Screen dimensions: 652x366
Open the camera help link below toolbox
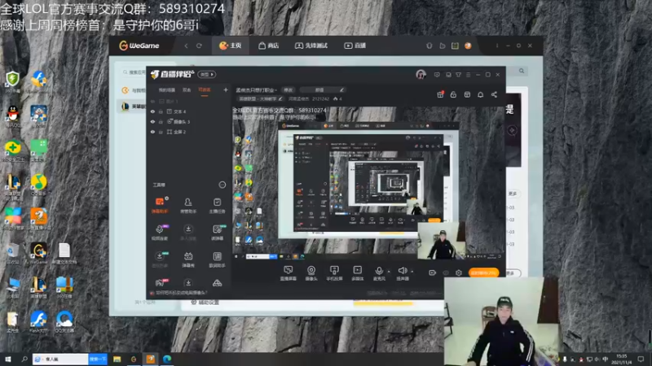pos(178,293)
